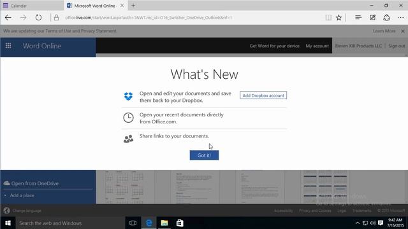Open File Explorer from the taskbar
The image size is (408, 229).
pyautogui.click(x=164, y=223)
